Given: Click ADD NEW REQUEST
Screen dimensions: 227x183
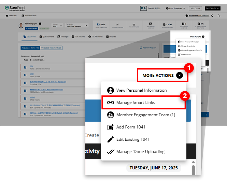Looking at the screenshot, I should pyautogui.click(x=148, y=48).
